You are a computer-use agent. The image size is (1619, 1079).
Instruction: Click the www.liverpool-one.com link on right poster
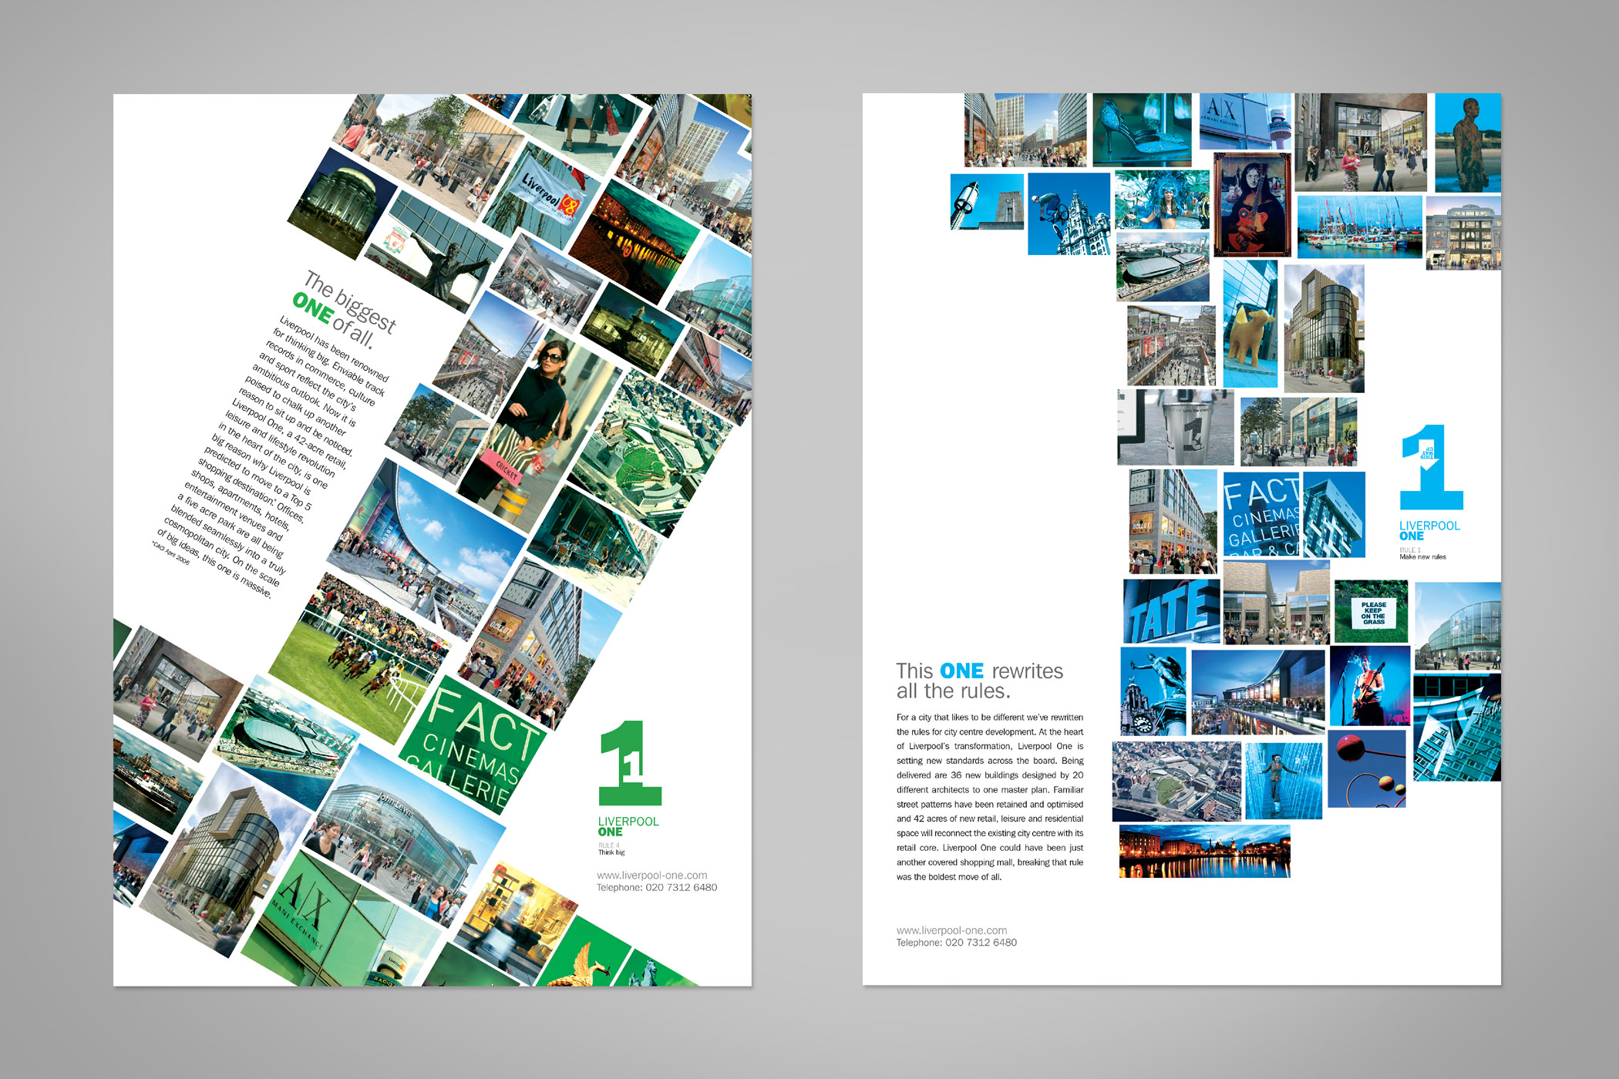point(951,930)
